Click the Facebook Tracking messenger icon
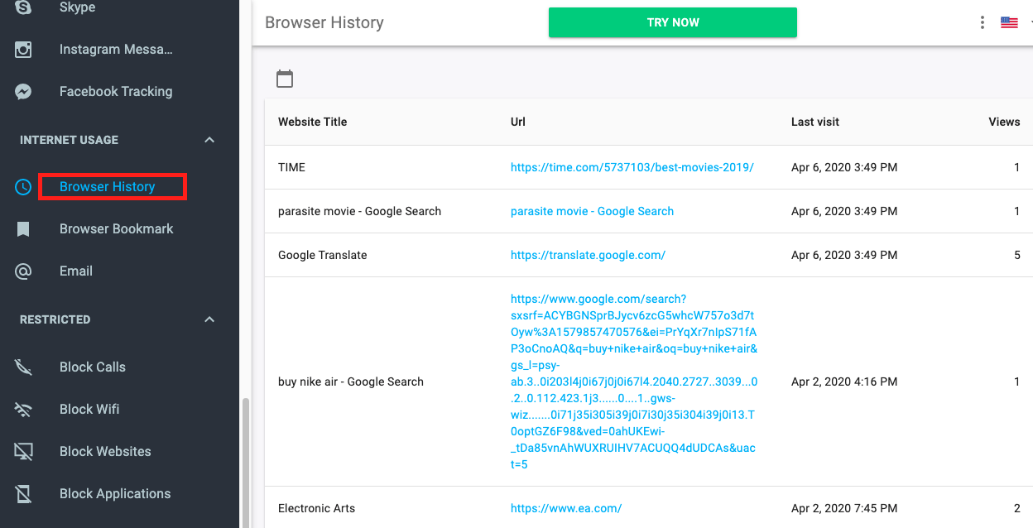Image resolution: width=1033 pixels, height=528 pixels. tap(23, 91)
